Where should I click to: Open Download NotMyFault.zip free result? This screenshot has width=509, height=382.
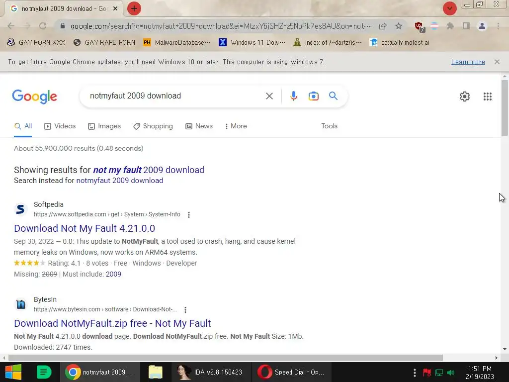112,324
